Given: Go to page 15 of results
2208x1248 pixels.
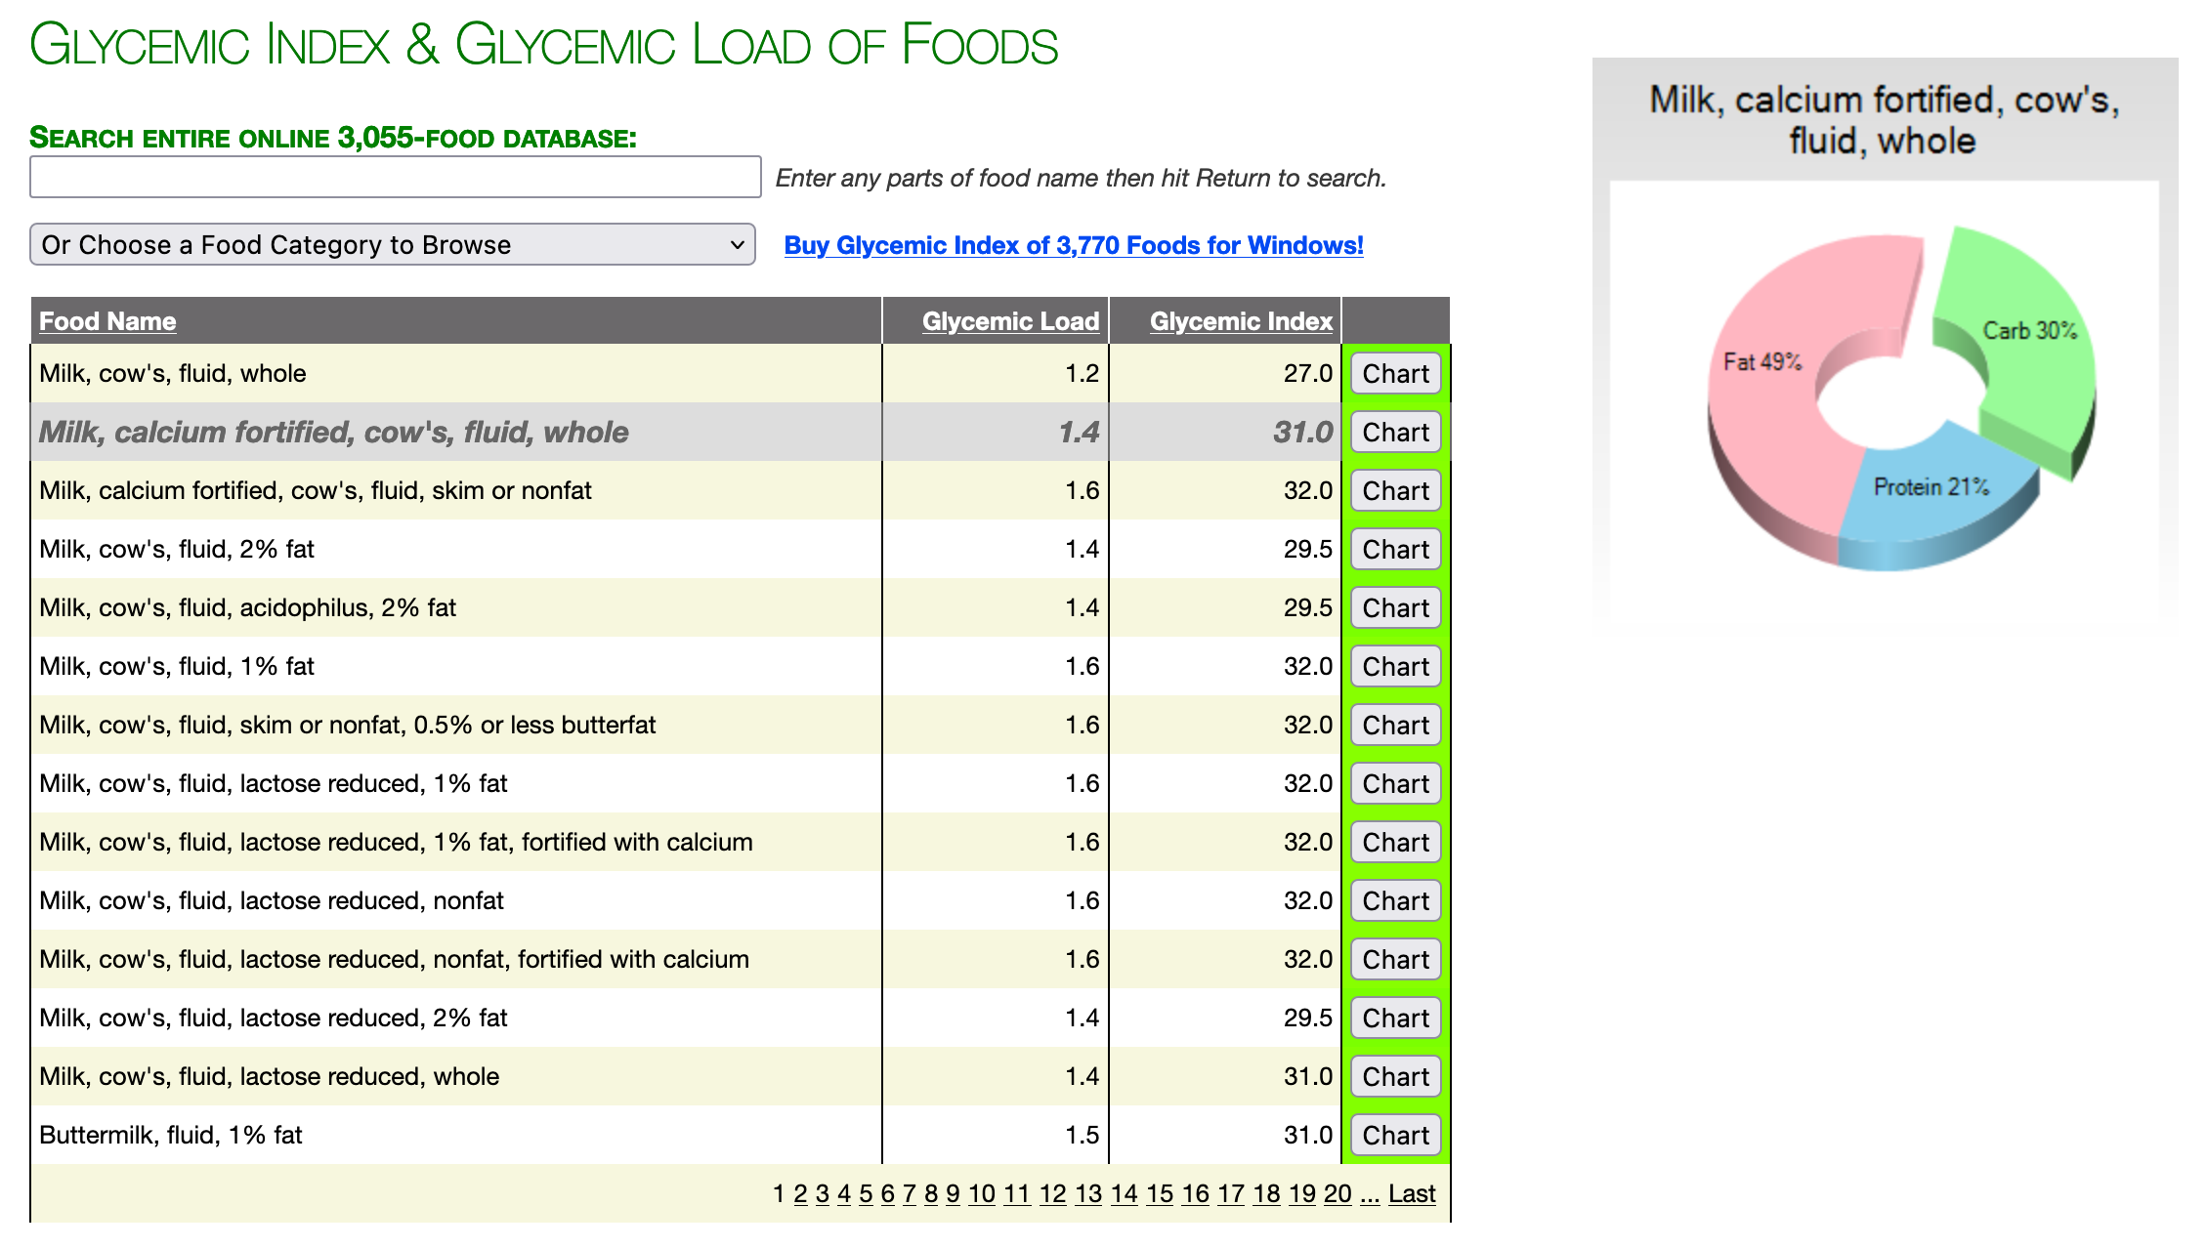Looking at the screenshot, I should [1160, 1193].
